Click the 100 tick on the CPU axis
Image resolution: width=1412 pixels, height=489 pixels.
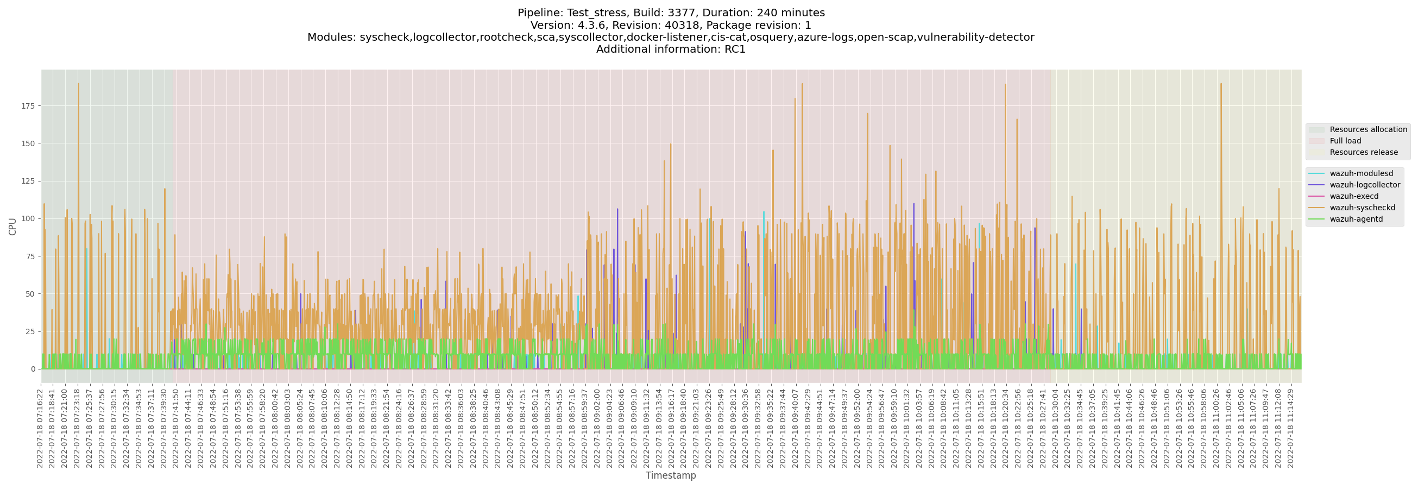click(28, 219)
